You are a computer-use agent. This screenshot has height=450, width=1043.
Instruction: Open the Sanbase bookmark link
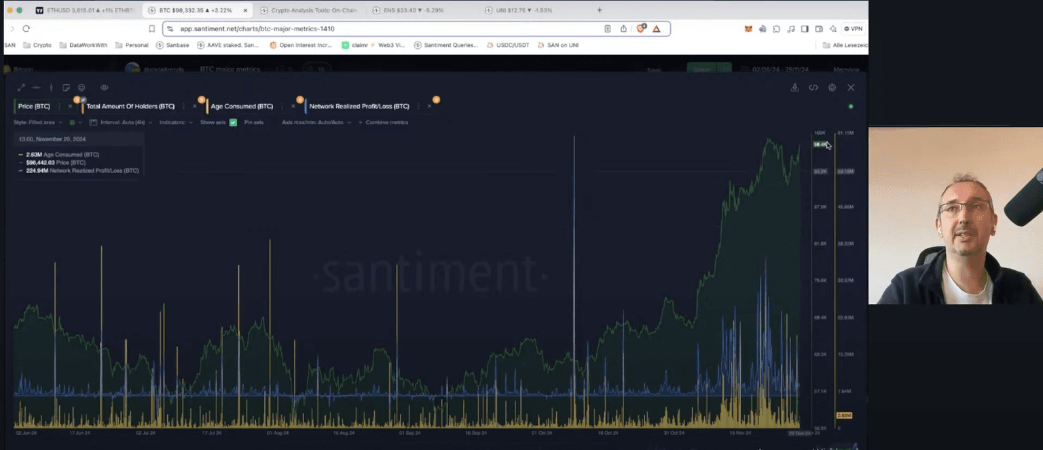[x=173, y=45]
